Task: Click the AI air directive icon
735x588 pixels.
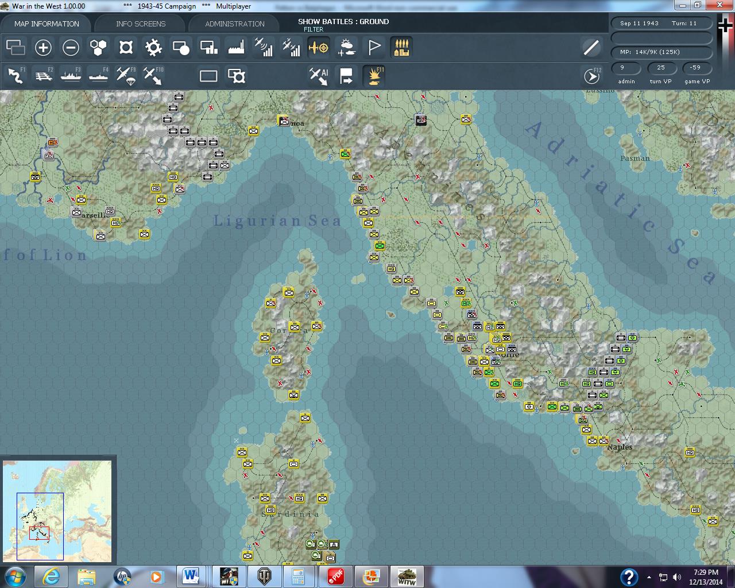Action: 319,76
